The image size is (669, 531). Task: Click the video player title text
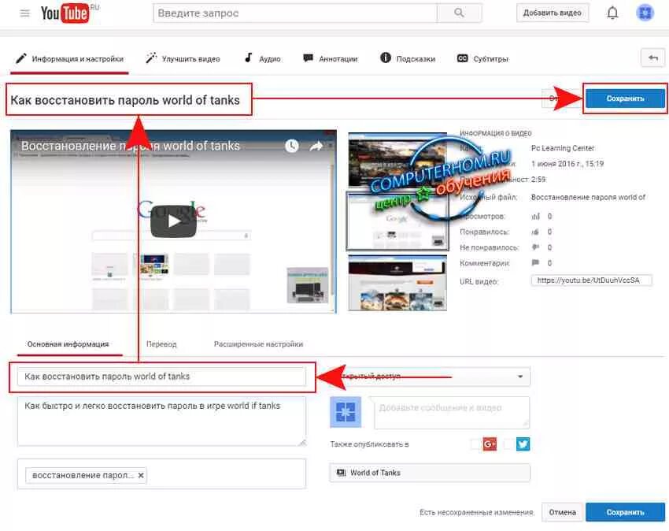coord(131,146)
